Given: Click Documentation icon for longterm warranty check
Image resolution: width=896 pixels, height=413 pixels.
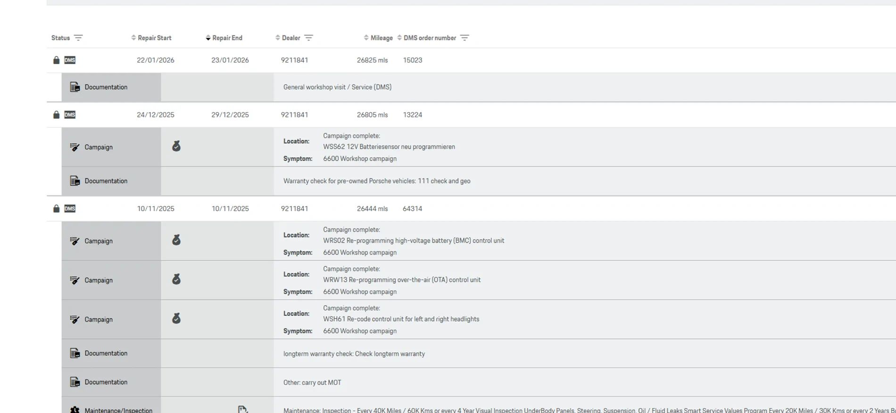Looking at the screenshot, I should (x=75, y=353).
